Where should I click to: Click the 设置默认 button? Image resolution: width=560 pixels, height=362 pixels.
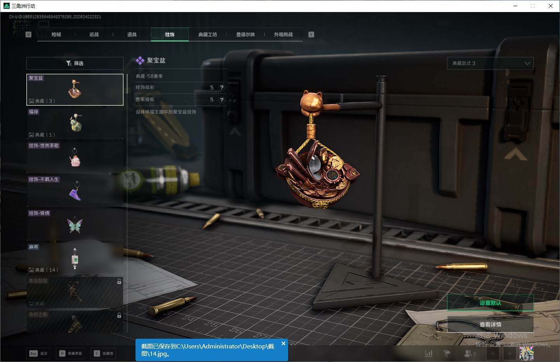click(490, 303)
